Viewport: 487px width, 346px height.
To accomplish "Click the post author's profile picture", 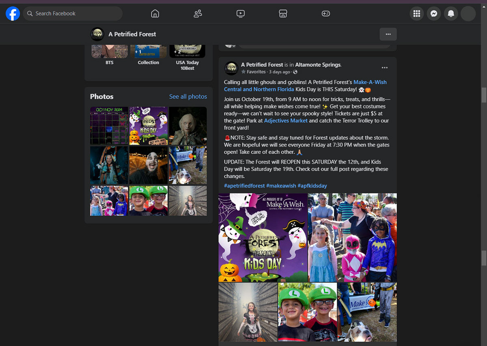I will (x=231, y=68).
